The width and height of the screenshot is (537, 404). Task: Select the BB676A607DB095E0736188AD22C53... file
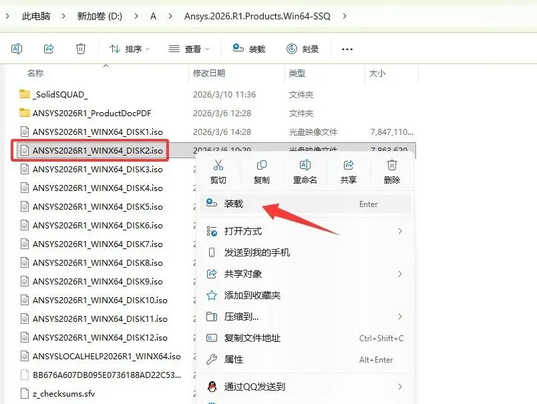pyautogui.click(x=107, y=375)
